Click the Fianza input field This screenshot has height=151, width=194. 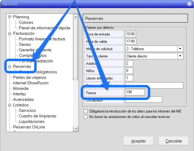click(x=135, y=92)
